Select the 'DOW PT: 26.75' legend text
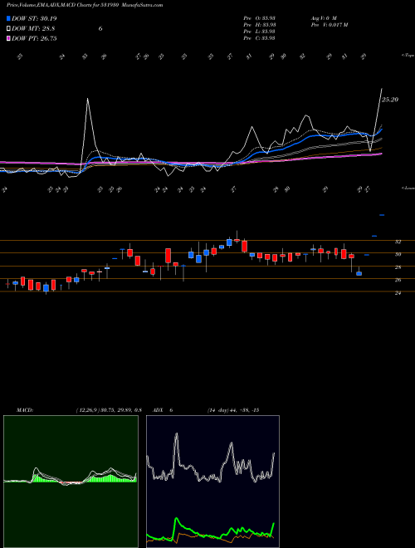415x548 pixels. 34,38
